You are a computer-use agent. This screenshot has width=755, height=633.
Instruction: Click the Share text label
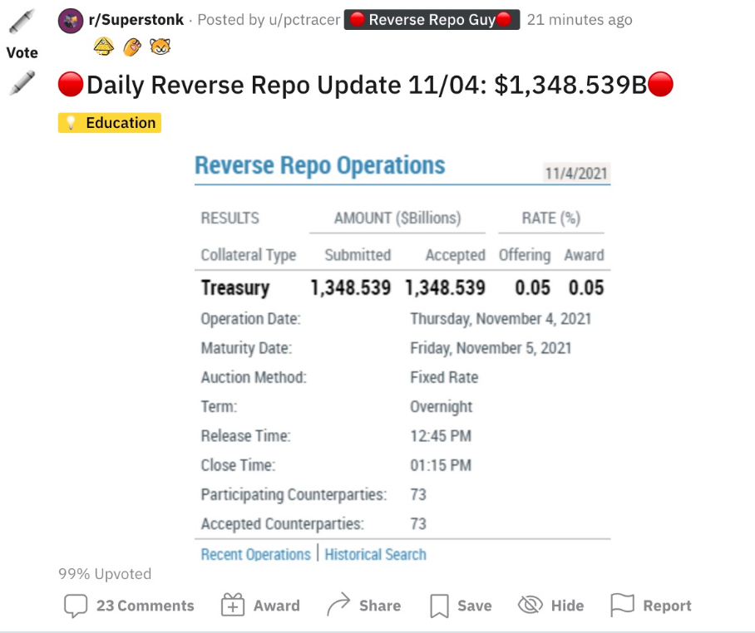[x=380, y=606]
